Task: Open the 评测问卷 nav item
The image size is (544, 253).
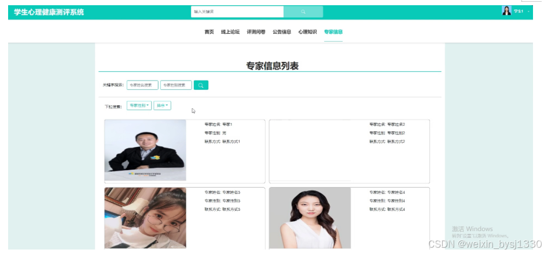Action: pos(256,32)
